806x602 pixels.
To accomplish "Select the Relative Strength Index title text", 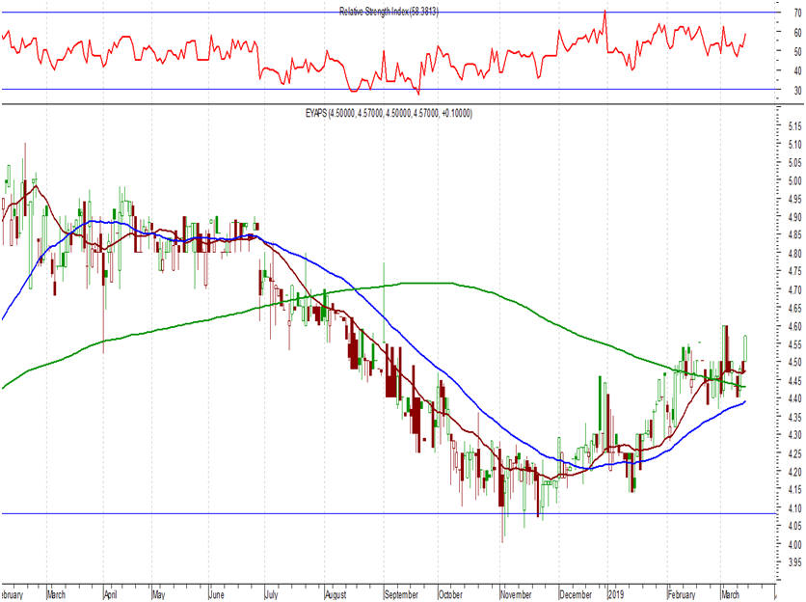I will (x=389, y=12).
